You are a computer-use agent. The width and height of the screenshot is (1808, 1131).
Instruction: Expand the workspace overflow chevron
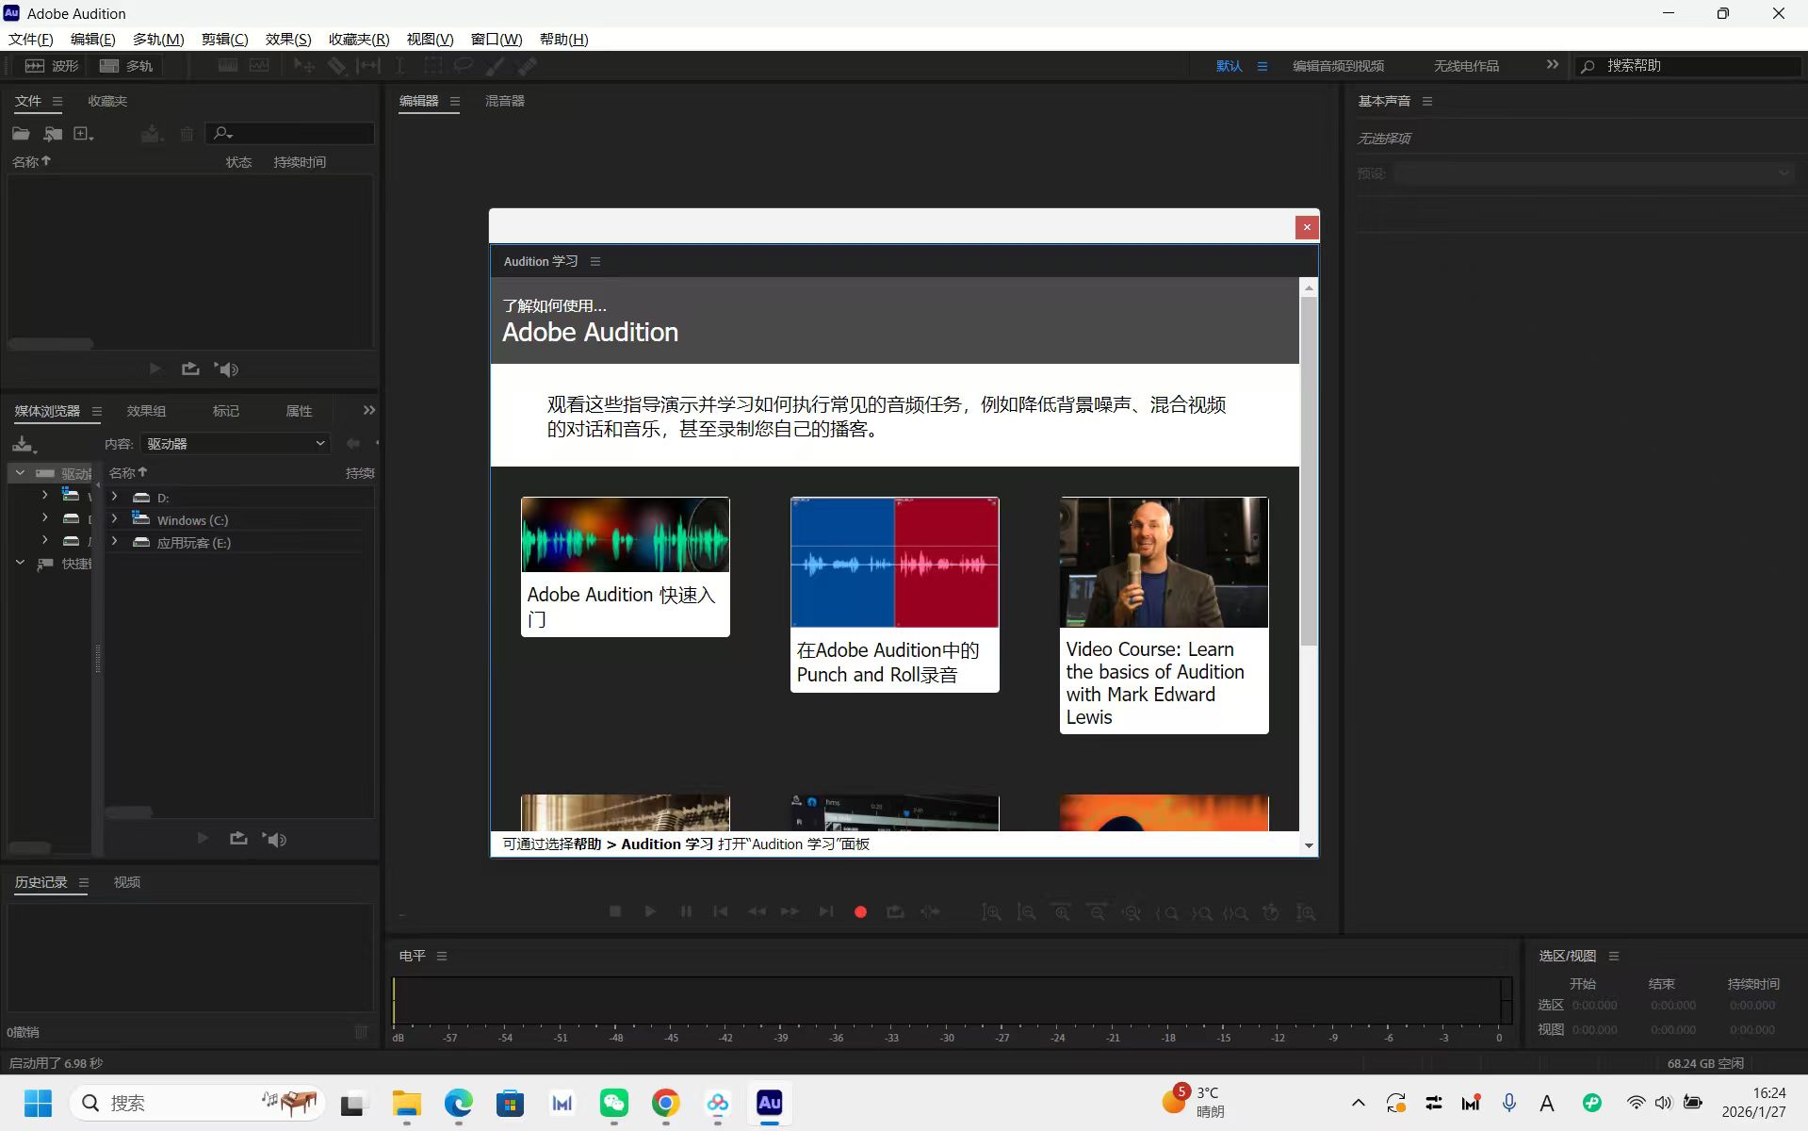1552,65
